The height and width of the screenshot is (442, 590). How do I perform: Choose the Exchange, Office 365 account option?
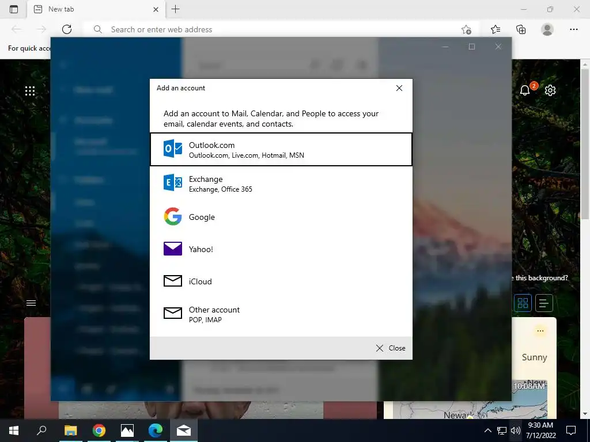coord(281,184)
